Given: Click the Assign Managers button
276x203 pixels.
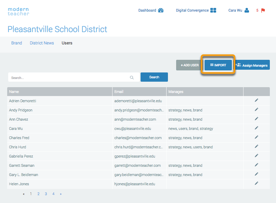Looking at the screenshot, I should tap(252, 65).
